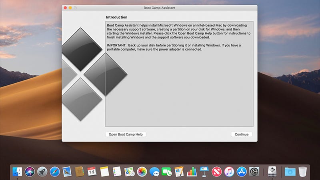
Task: Open Launchpad rocket icon
Action: (42, 172)
